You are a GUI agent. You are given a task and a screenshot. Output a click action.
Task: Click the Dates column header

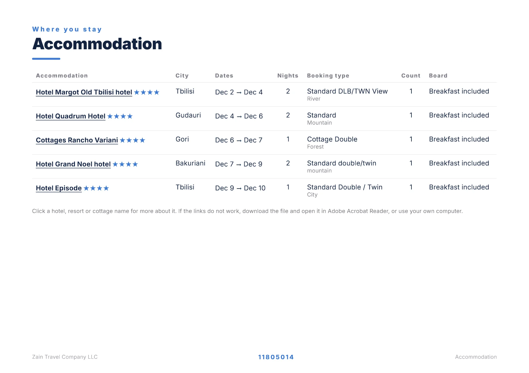(x=224, y=76)
